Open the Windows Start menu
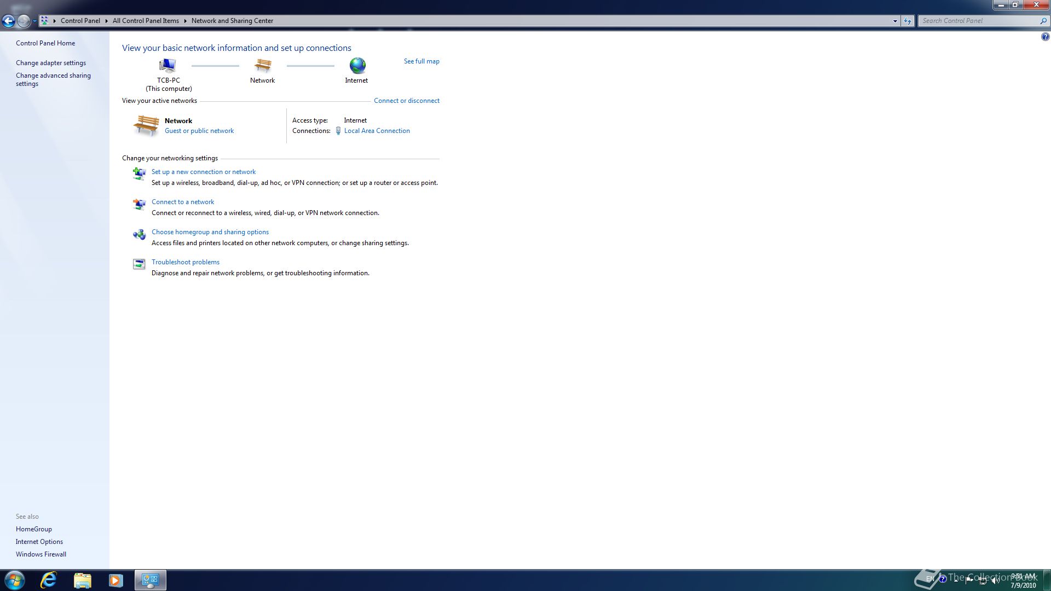 [x=14, y=580]
